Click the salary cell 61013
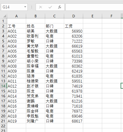Screen dimensions: 123x132 point(74,56)
